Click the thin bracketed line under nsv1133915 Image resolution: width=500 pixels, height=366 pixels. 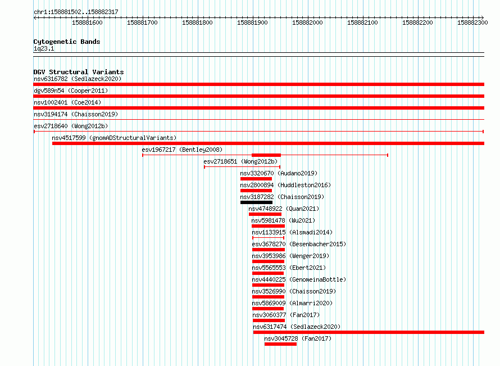click(x=268, y=238)
